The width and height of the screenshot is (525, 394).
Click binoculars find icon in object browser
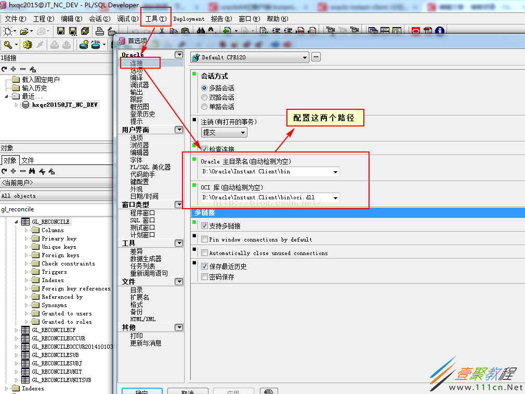coord(32,171)
